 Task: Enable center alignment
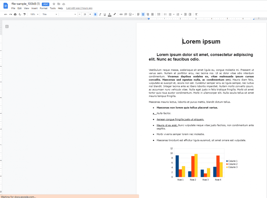point(143,14)
